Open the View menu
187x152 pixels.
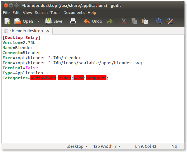click(x=27, y=13)
